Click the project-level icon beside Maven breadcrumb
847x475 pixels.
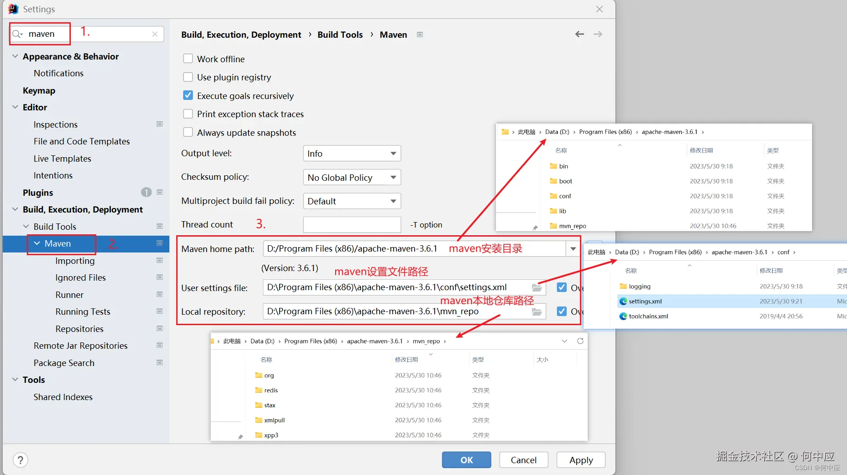[x=420, y=35]
